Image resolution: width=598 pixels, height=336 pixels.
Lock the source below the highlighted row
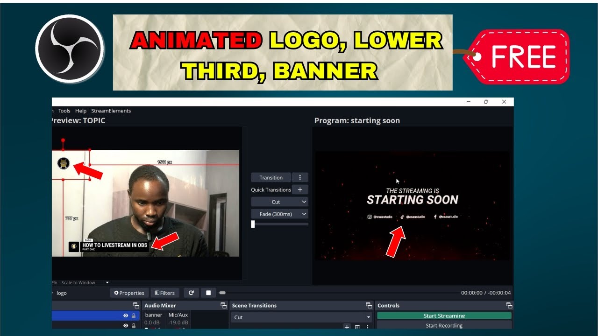tap(134, 326)
